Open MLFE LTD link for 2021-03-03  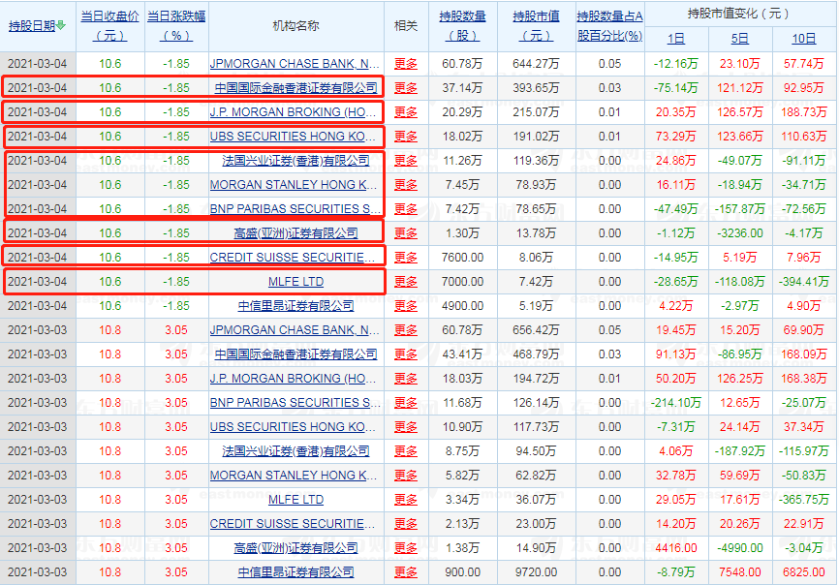pyautogui.click(x=295, y=500)
